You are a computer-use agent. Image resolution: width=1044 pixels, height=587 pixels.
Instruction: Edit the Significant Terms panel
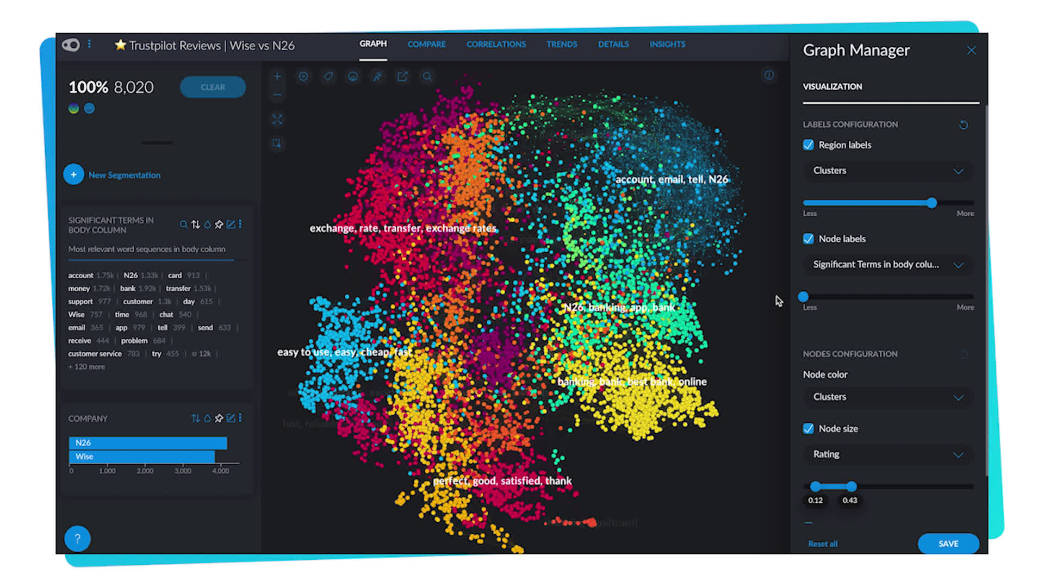coord(231,224)
